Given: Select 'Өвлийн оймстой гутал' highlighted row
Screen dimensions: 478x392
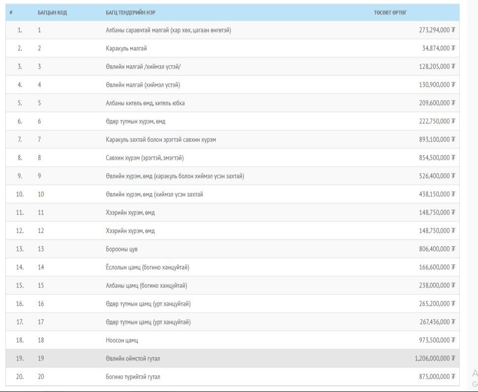Looking at the screenshot, I should point(133,358).
